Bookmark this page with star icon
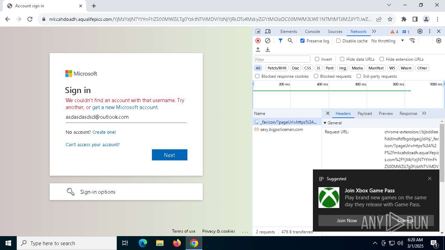445x250 pixels. point(390,19)
